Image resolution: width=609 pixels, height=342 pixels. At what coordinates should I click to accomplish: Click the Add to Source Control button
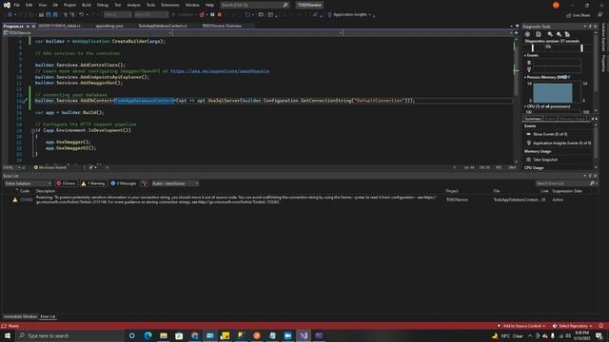point(521,326)
